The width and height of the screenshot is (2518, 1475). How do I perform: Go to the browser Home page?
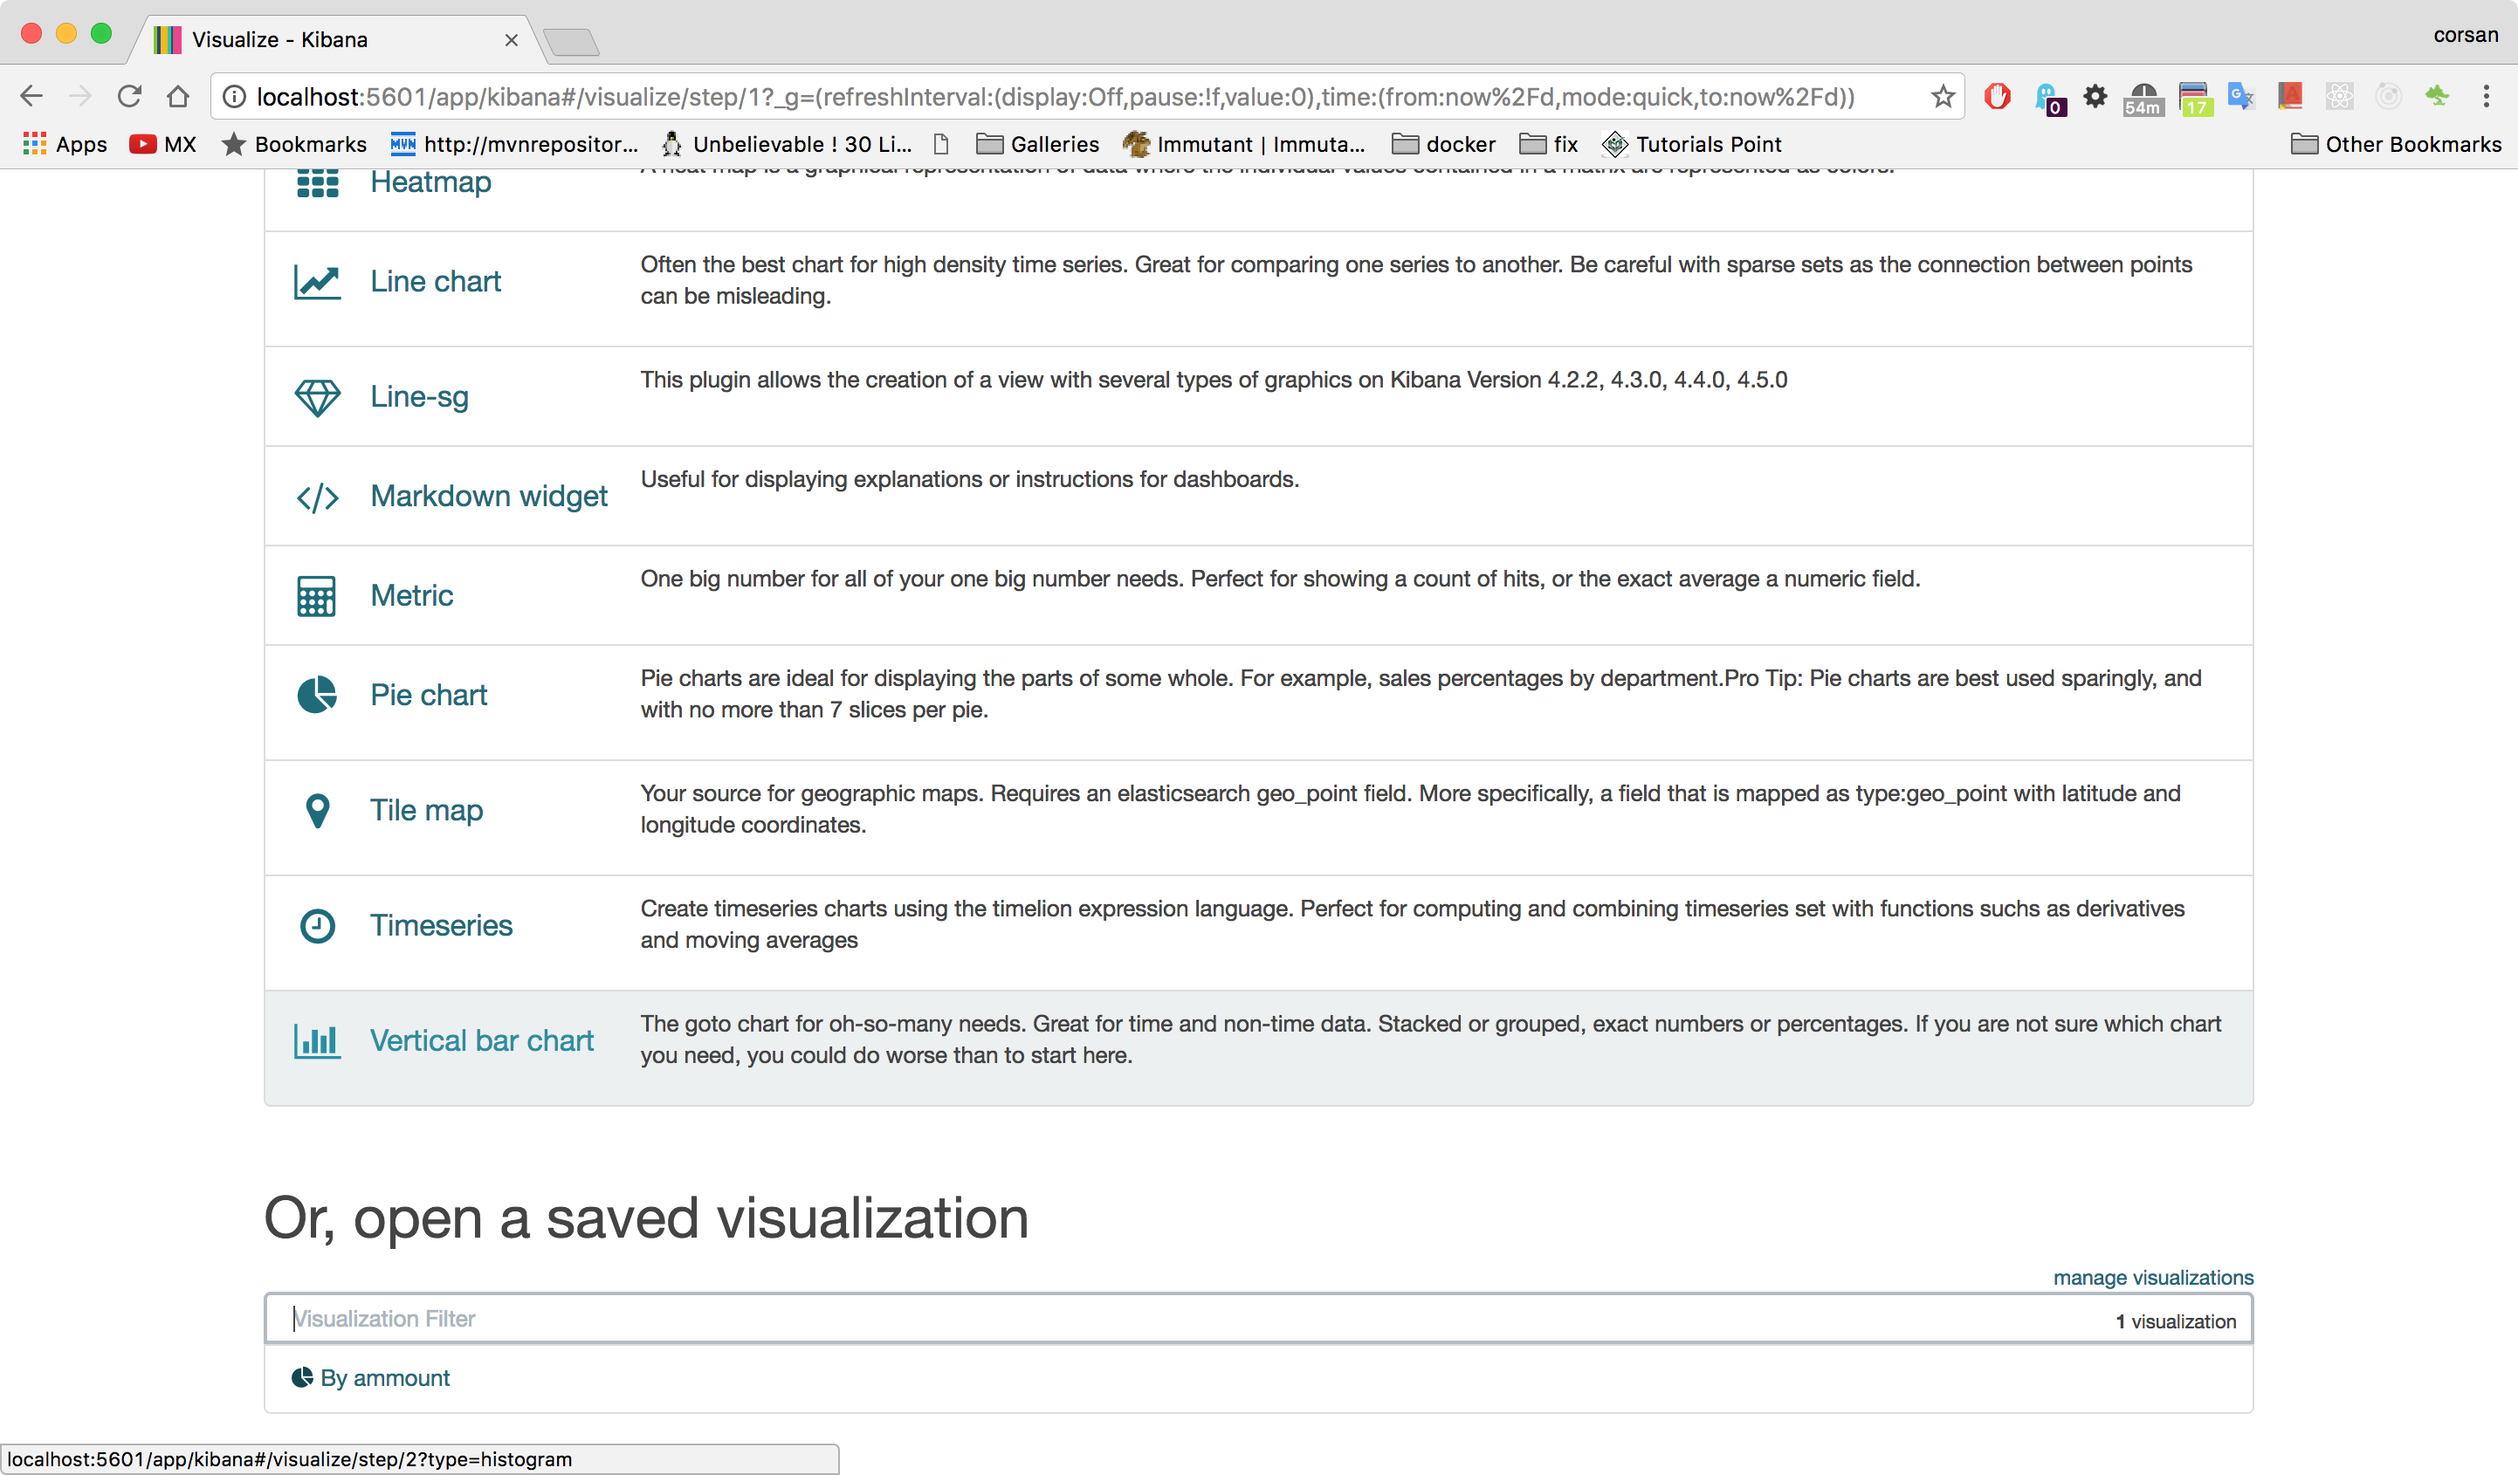coord(178,97)
